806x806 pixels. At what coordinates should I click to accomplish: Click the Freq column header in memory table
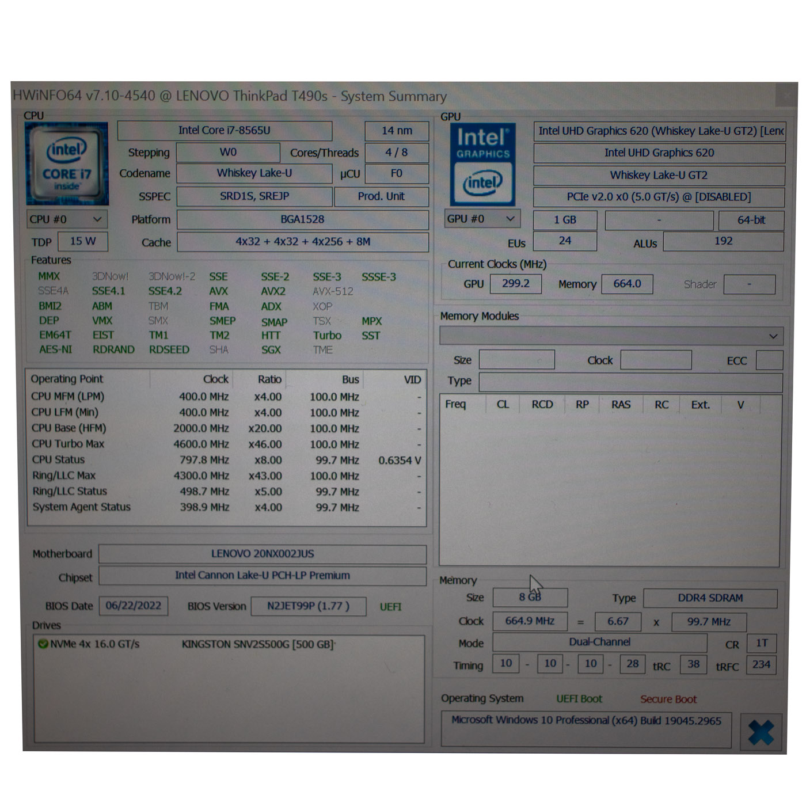click(455, 404)
